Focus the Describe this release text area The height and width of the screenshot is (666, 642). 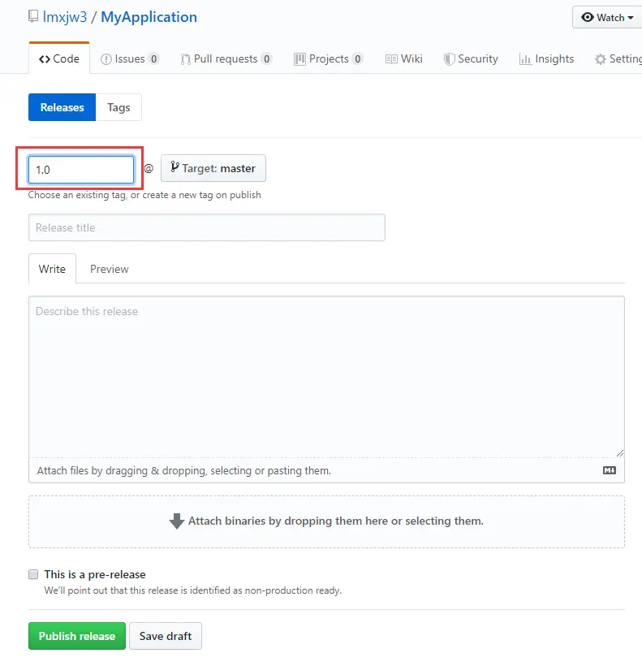[326, 377]
